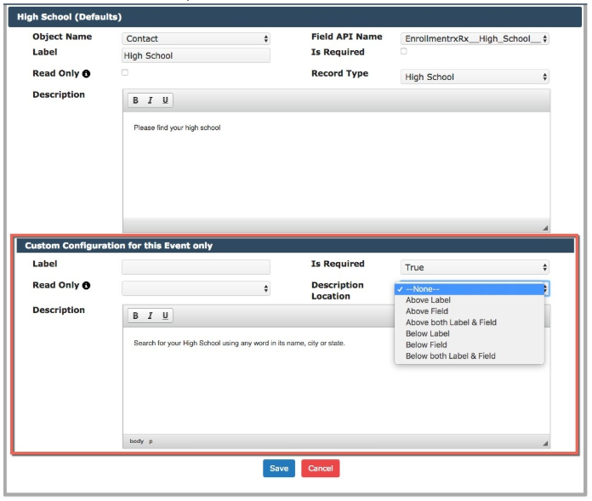This screenshot has height=501, width=592.
Task: Enable the Defaults Read Only checkbox
Action: point(125,73)
